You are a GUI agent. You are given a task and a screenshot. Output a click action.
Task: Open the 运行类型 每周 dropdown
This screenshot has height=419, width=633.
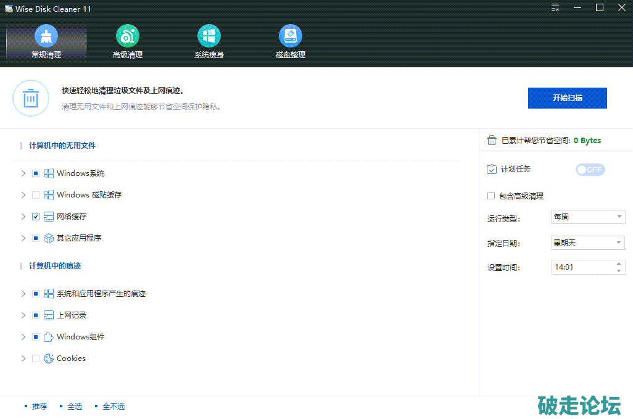(x=588, y=217)
